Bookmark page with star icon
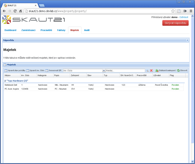 coord(173,11)
